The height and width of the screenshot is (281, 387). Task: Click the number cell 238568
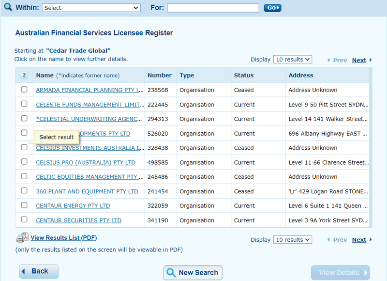tap(158, 90)
